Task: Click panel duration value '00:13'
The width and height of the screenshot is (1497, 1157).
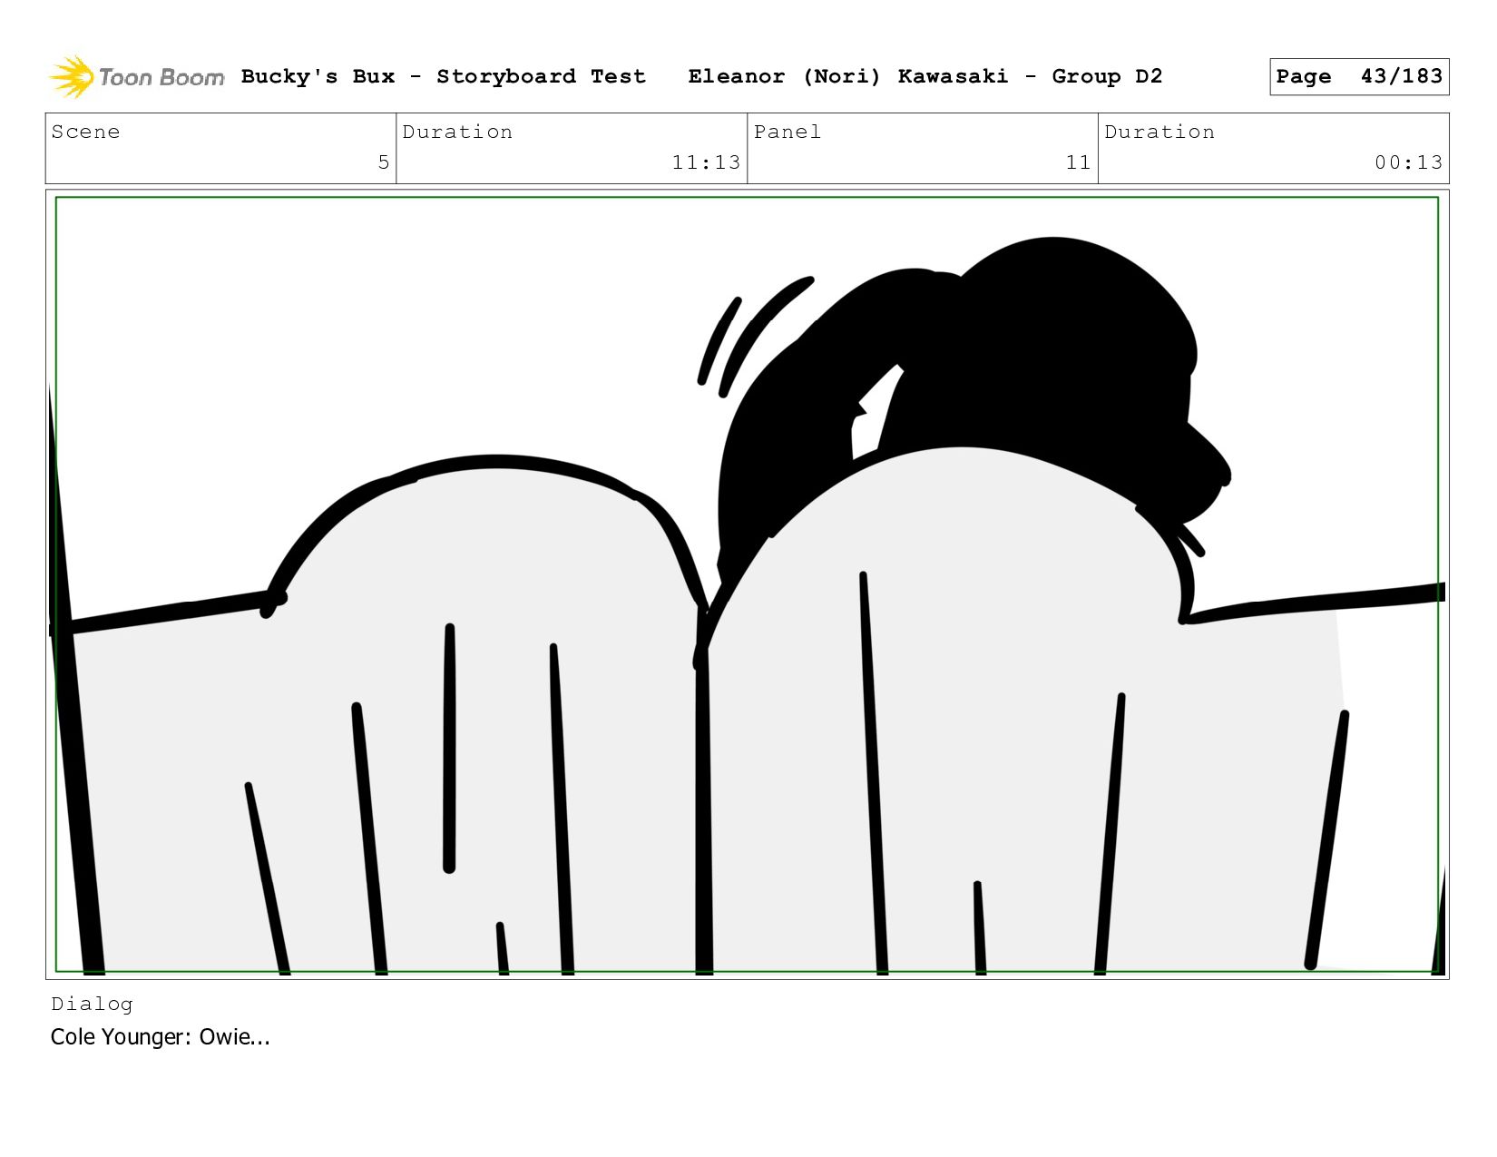Action: pos(1408,162)
